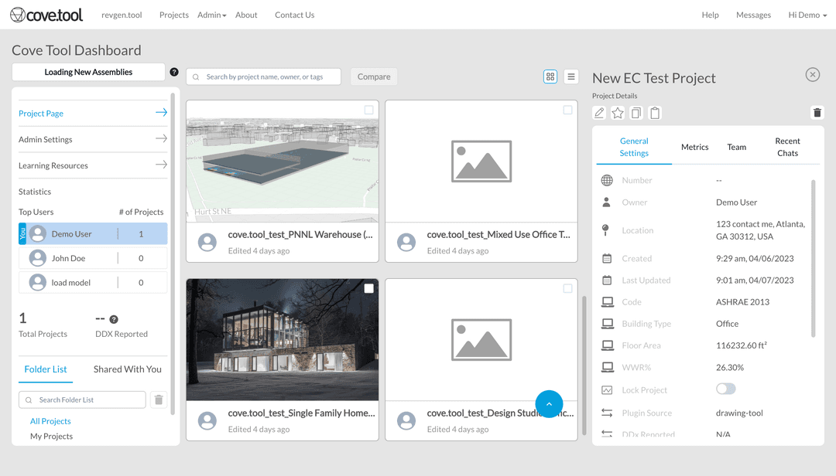Click owner avatar on Mixed Use Office card
Image resolution: width=836 pixels, height=476 pixels.
(406, 243)
